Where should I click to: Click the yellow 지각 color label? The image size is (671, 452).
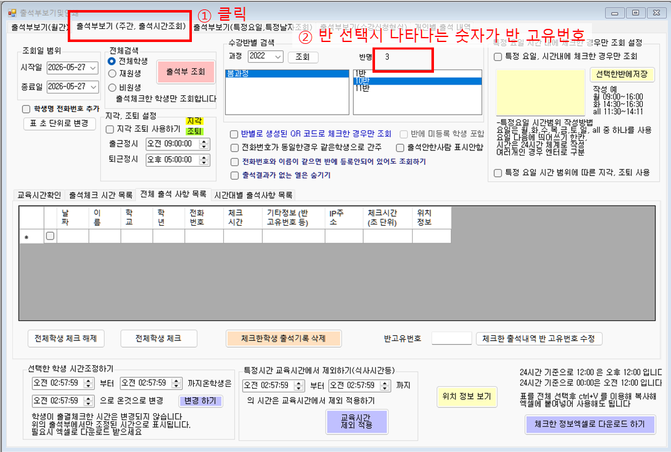coord(194,121)
